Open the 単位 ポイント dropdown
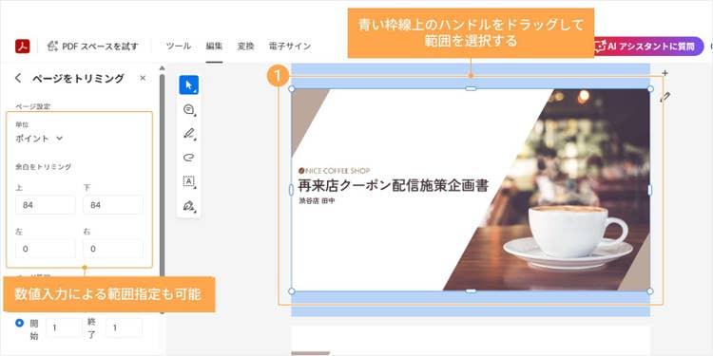The width and height of the screenshot is (713, 356). pyautogui.click(x=39, y=139)
